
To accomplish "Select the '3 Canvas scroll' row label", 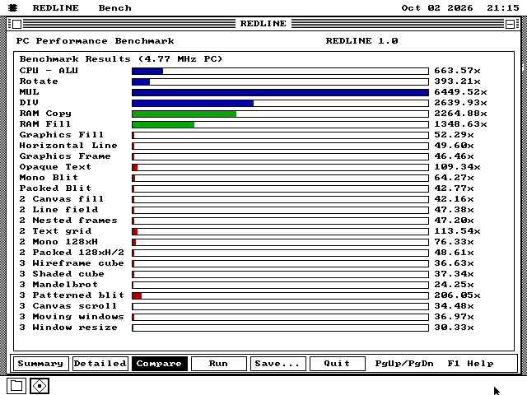I will [x=68, y=306].
